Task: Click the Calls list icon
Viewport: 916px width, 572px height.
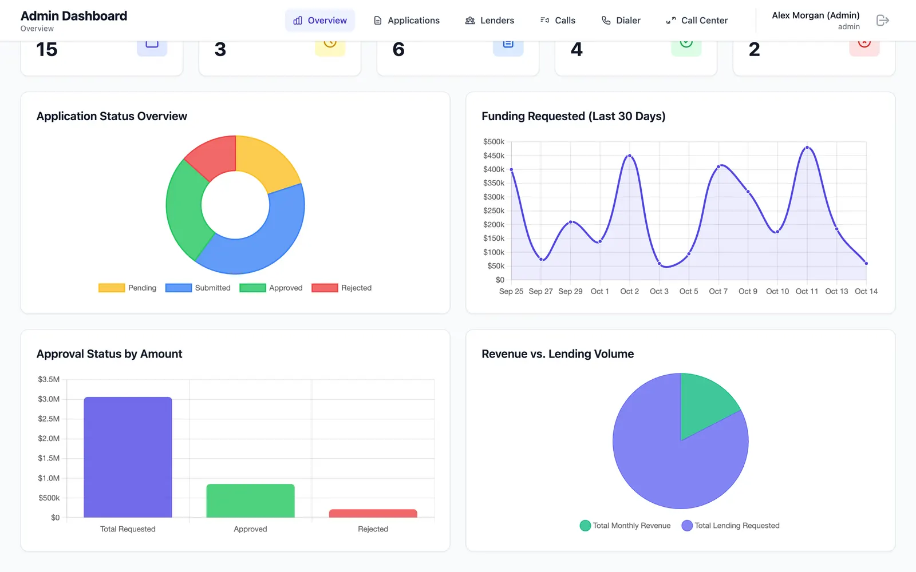Action: coord(544,21)
